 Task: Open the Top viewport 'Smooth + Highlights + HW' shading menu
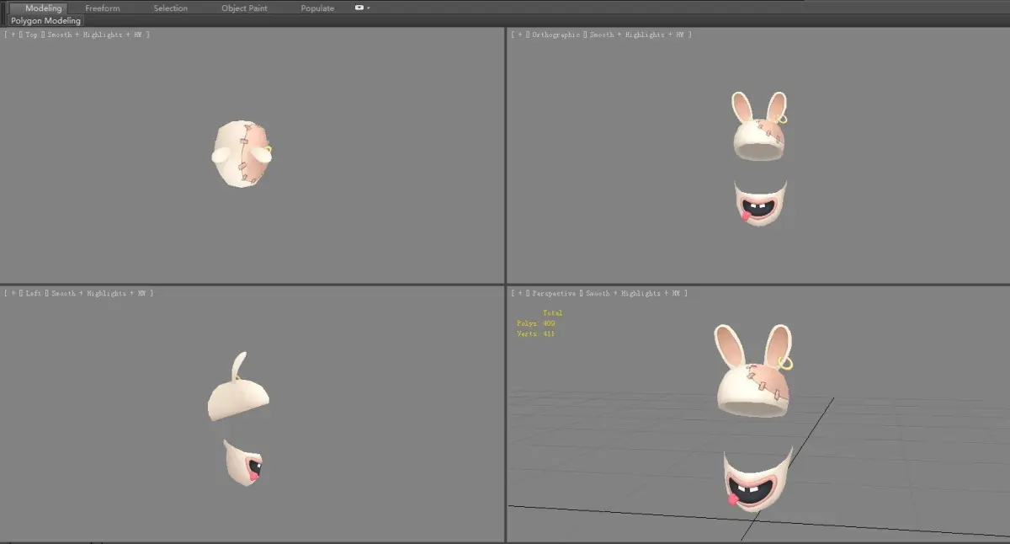click(97, 35)
